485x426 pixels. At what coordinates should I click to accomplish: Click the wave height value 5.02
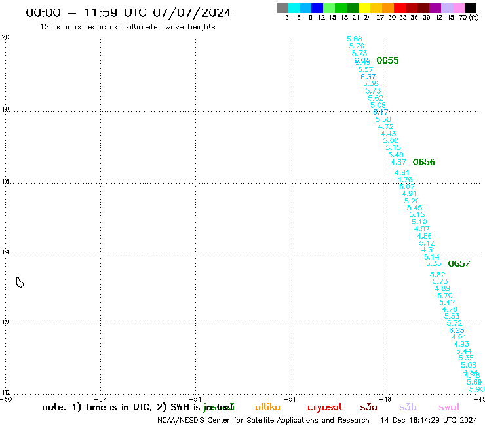coord(407,187)
